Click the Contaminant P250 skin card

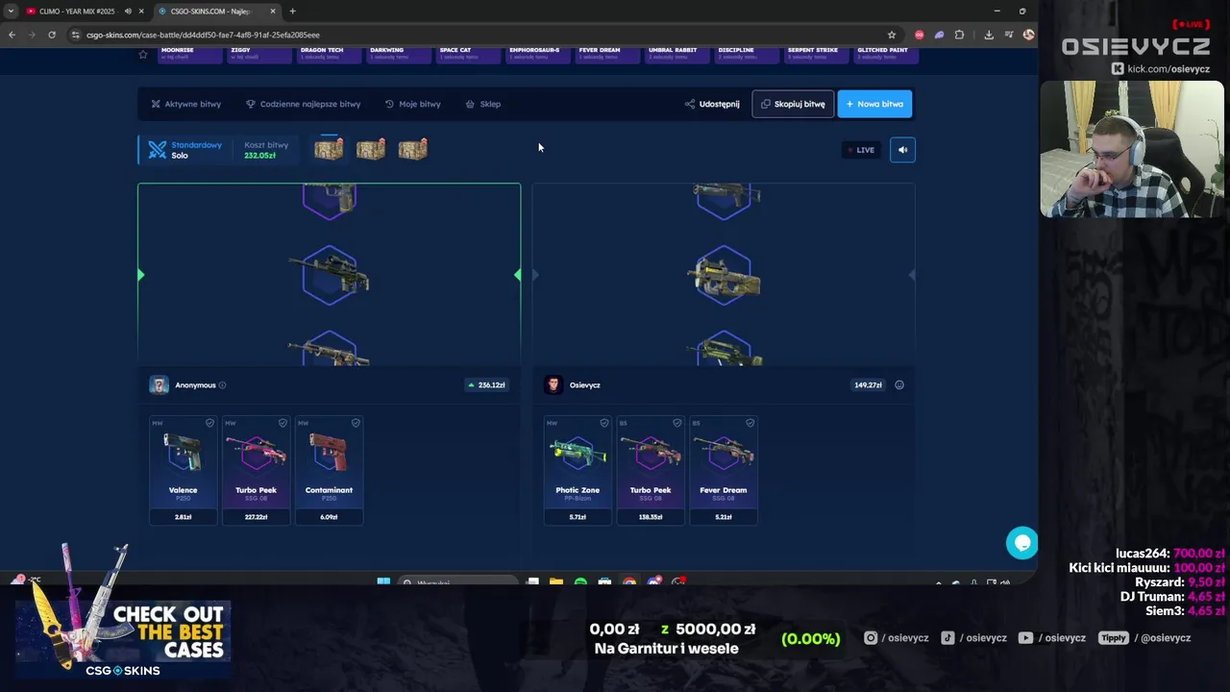click(x=330, y=470)
